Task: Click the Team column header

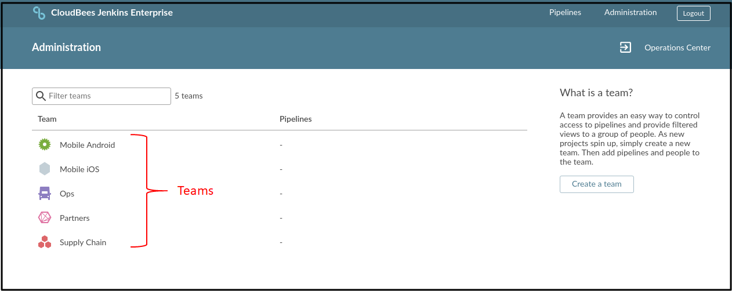Action: click(x=47, y=119)
